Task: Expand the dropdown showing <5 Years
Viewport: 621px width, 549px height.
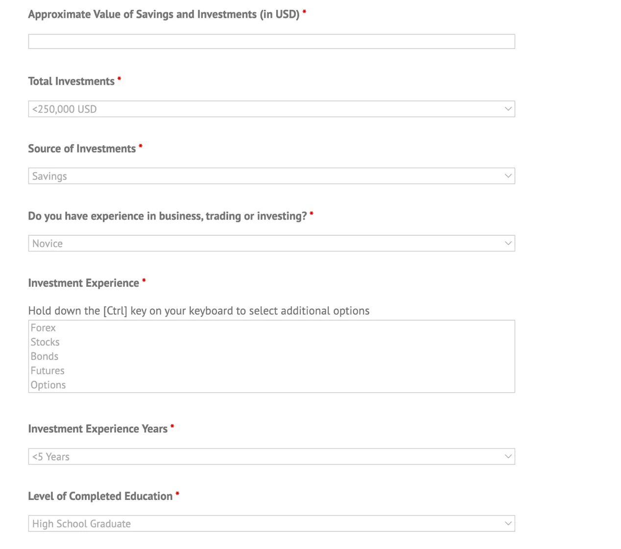Action: [271, 456]
